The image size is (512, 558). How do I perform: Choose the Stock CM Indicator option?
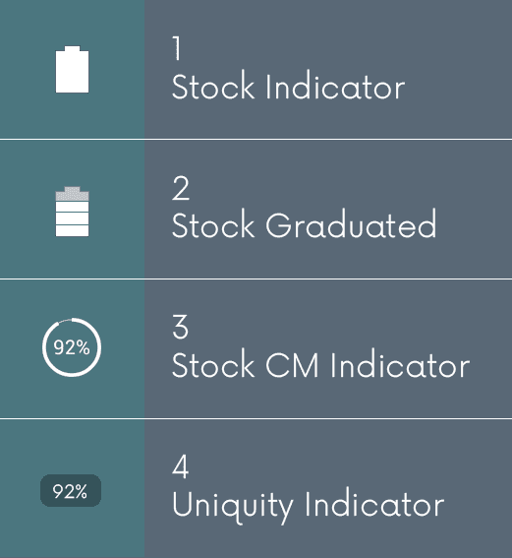point(320,365)
